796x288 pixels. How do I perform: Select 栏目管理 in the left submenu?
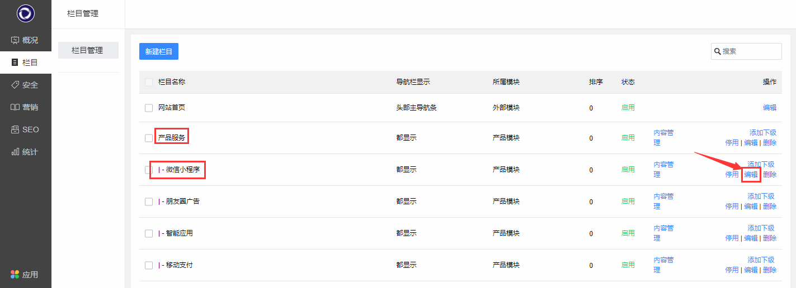(88, 50)
